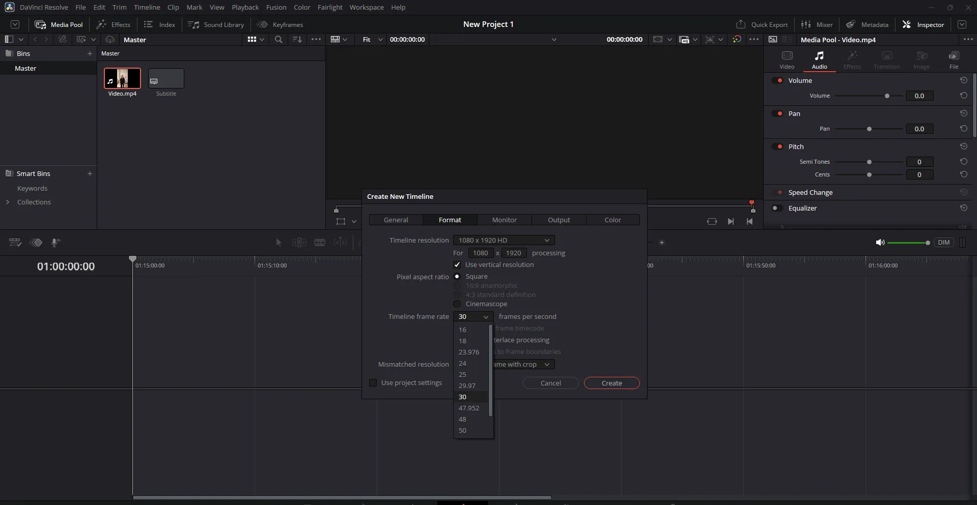
Task: Click the go to next clip icon
Action: tap(731, 221)
